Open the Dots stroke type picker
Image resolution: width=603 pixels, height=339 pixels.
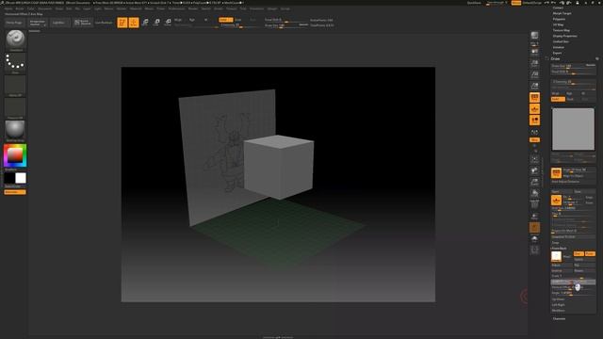[x=15, y=63]
